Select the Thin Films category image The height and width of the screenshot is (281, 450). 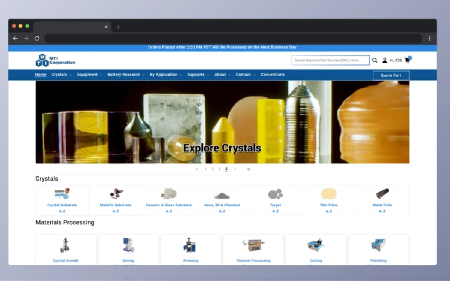329,194
